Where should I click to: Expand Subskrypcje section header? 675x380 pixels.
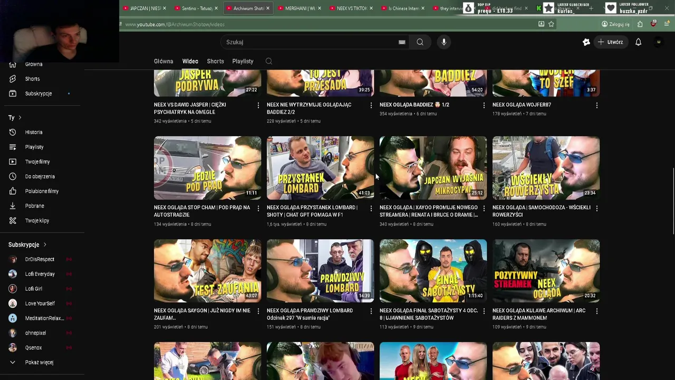pyautogui.click(x=27, y=245)
